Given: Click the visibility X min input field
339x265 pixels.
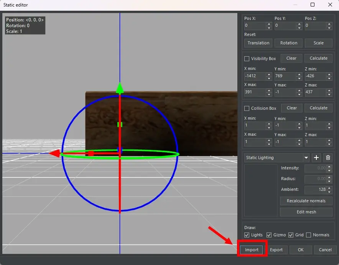Looking at the screenshot, I should point(255,76).
